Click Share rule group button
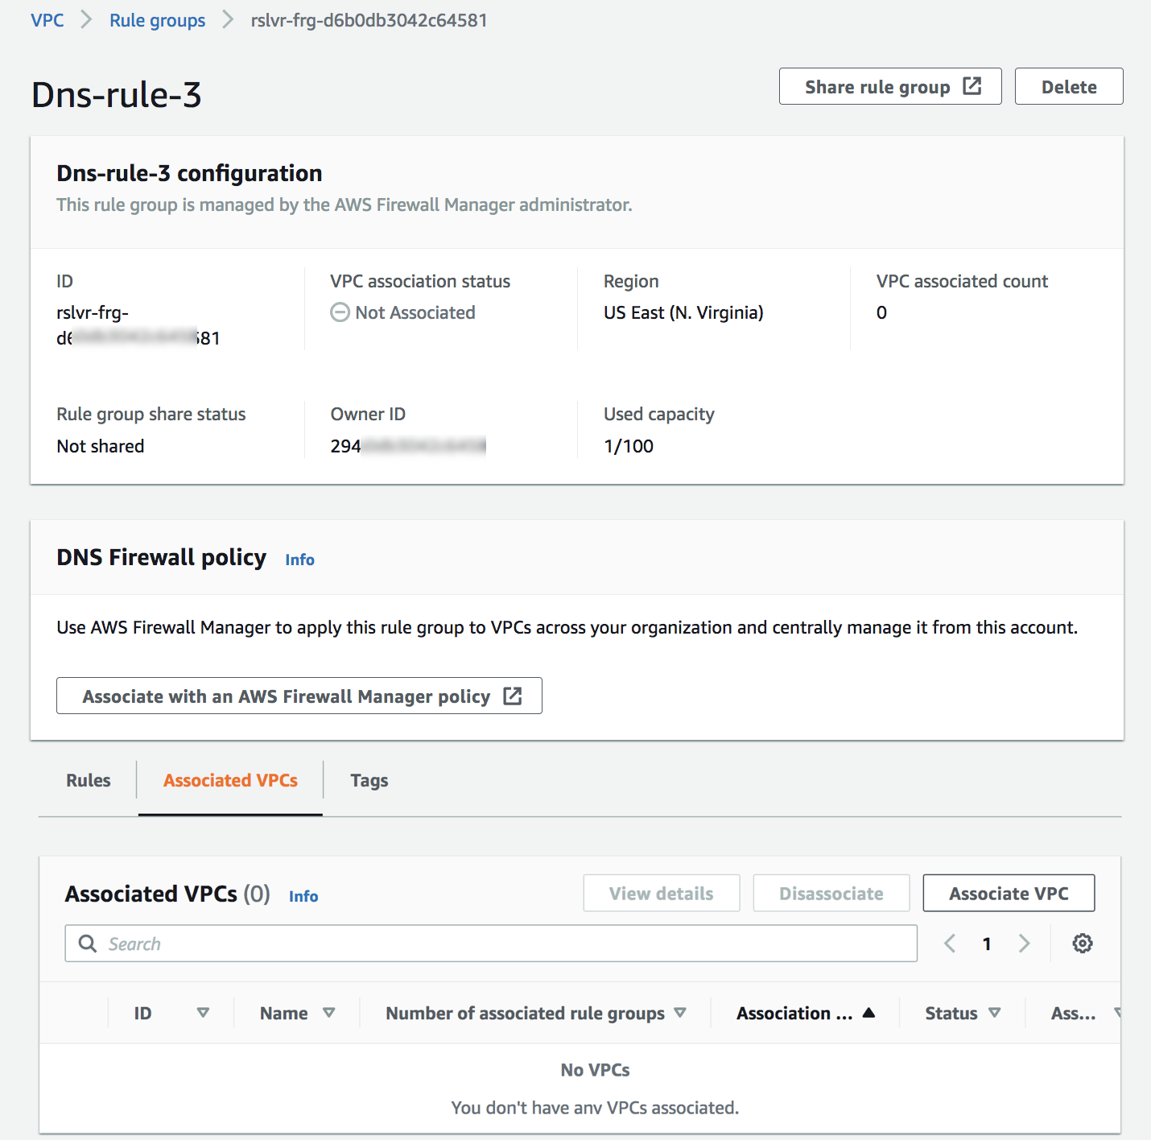Image resolution: width=1151 pixels, height=1140 pixels. pyautogui.click(x=890, y=86)
